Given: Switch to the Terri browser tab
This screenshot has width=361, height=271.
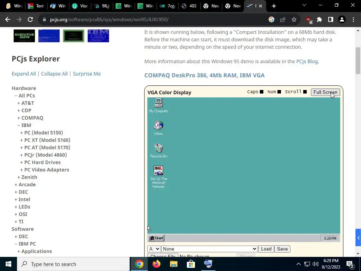Looking at the screenshot, I should tap(36, 6).
